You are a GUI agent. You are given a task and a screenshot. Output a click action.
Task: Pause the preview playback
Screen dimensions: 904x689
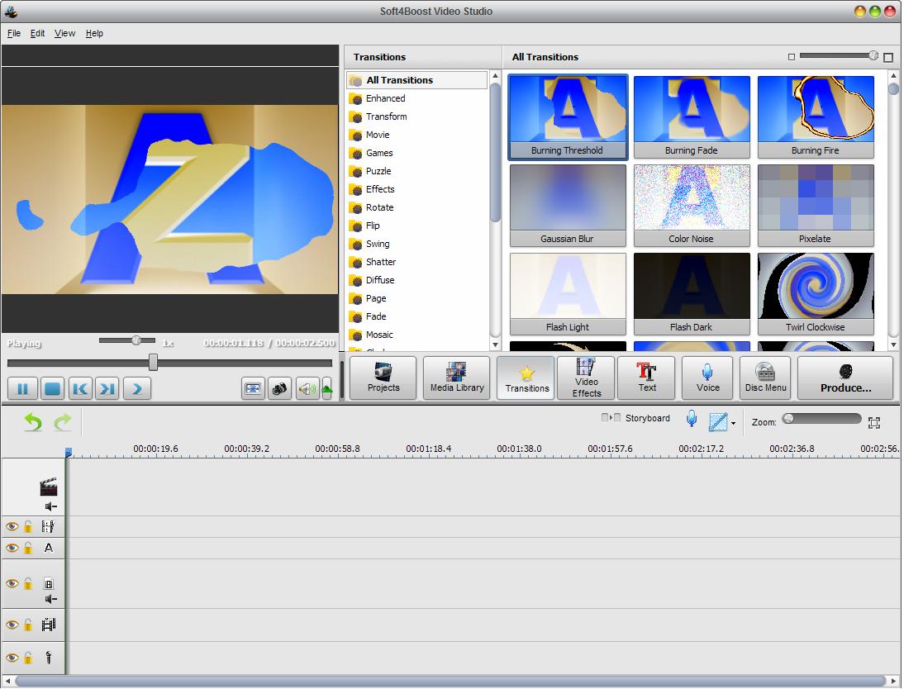click(x=22, y=388)
